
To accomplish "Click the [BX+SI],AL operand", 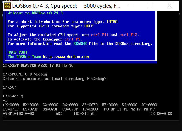I will tap(85, 114).
